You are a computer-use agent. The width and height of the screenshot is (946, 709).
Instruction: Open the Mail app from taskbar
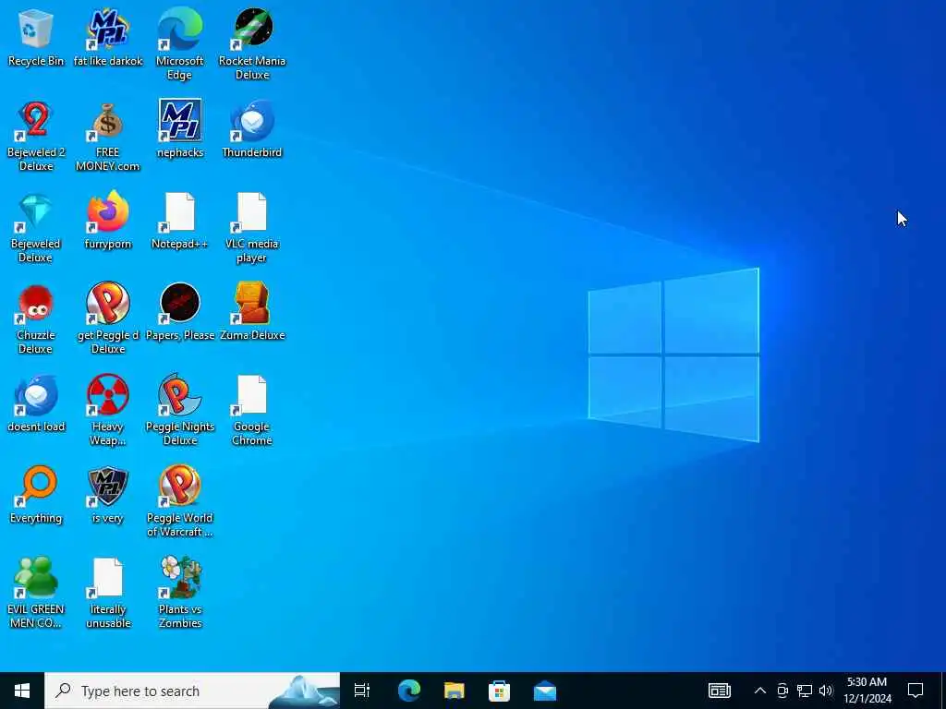tap(545, 691)
